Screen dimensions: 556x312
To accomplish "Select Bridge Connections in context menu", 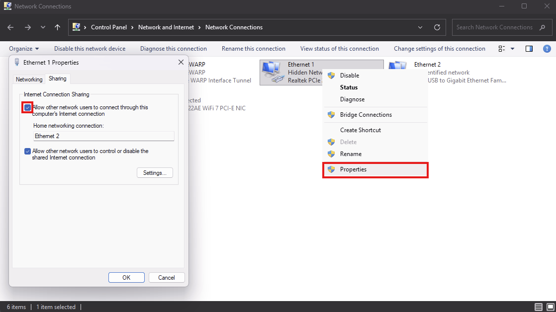I will pos(366,115).
